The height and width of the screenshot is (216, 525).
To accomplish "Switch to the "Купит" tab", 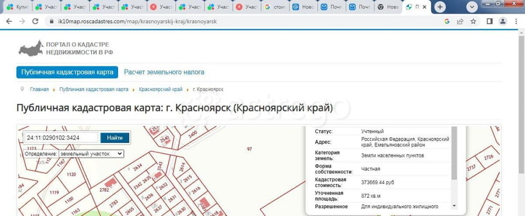I will pyautogui.click(x=17, y=7).
